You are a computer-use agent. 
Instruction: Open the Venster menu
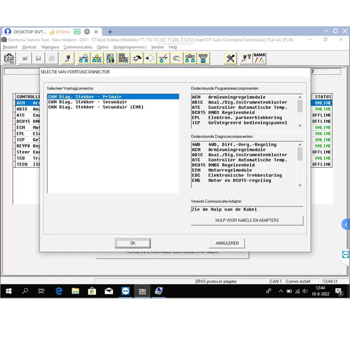[157, 47]
